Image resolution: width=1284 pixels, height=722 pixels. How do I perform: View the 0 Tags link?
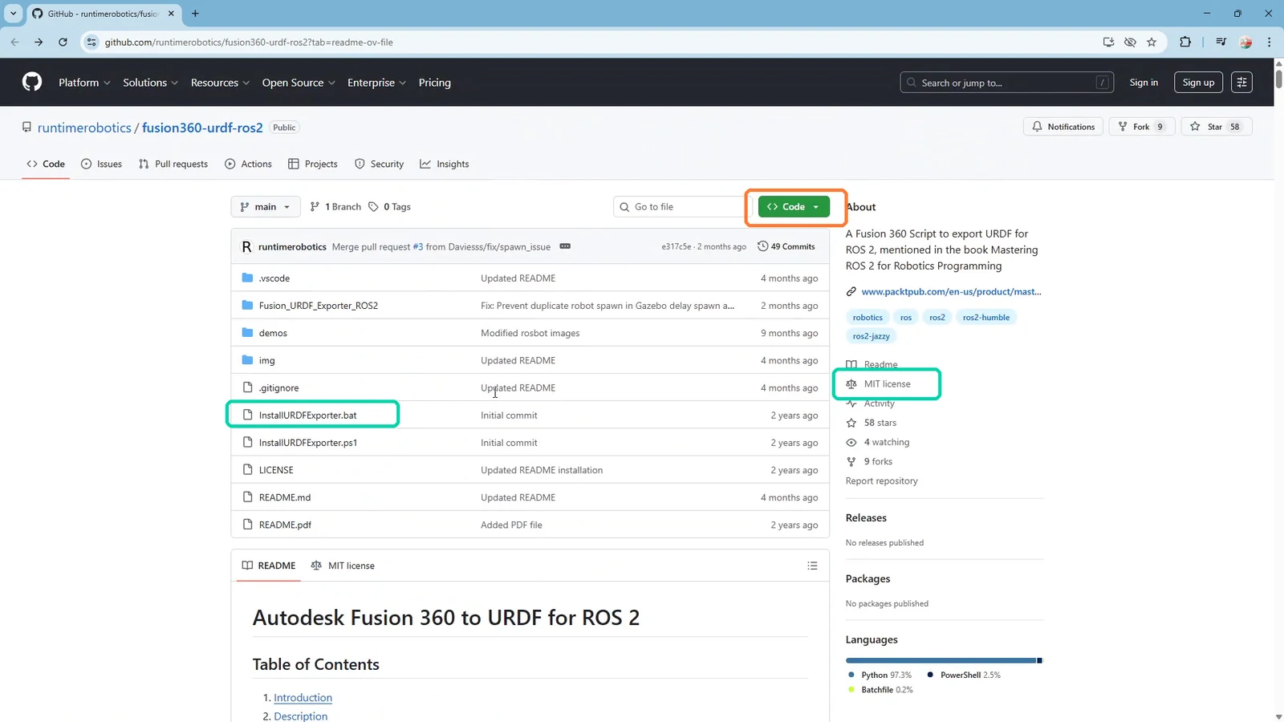click(389, 207)
